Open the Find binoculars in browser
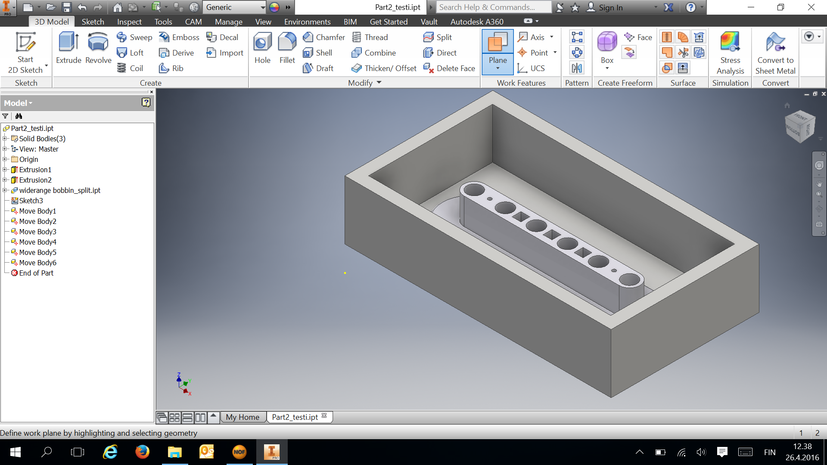The height and width of the screenshot is (465, 827). 19,116
